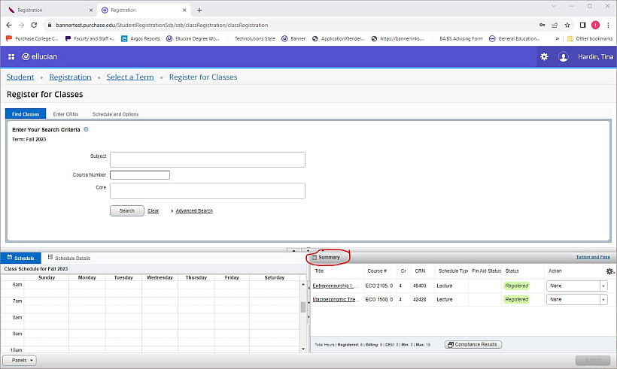The image size is (617, 369).
Task: Click the search criteria info icon
Action: pos(86,129)
